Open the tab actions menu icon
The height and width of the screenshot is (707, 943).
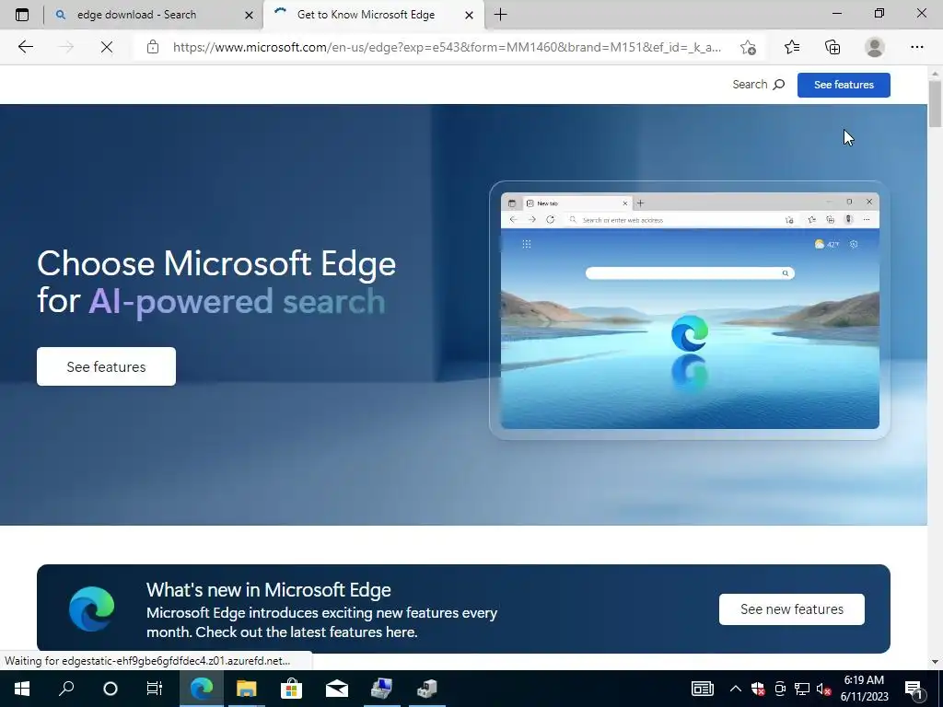22,15
